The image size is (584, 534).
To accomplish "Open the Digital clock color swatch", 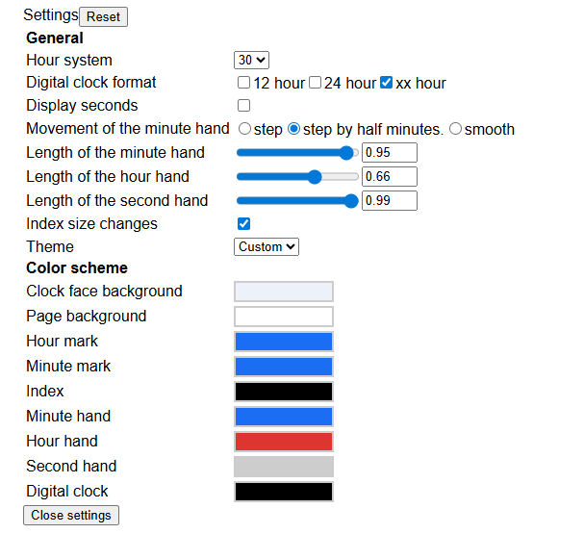I will pos(284,492).
